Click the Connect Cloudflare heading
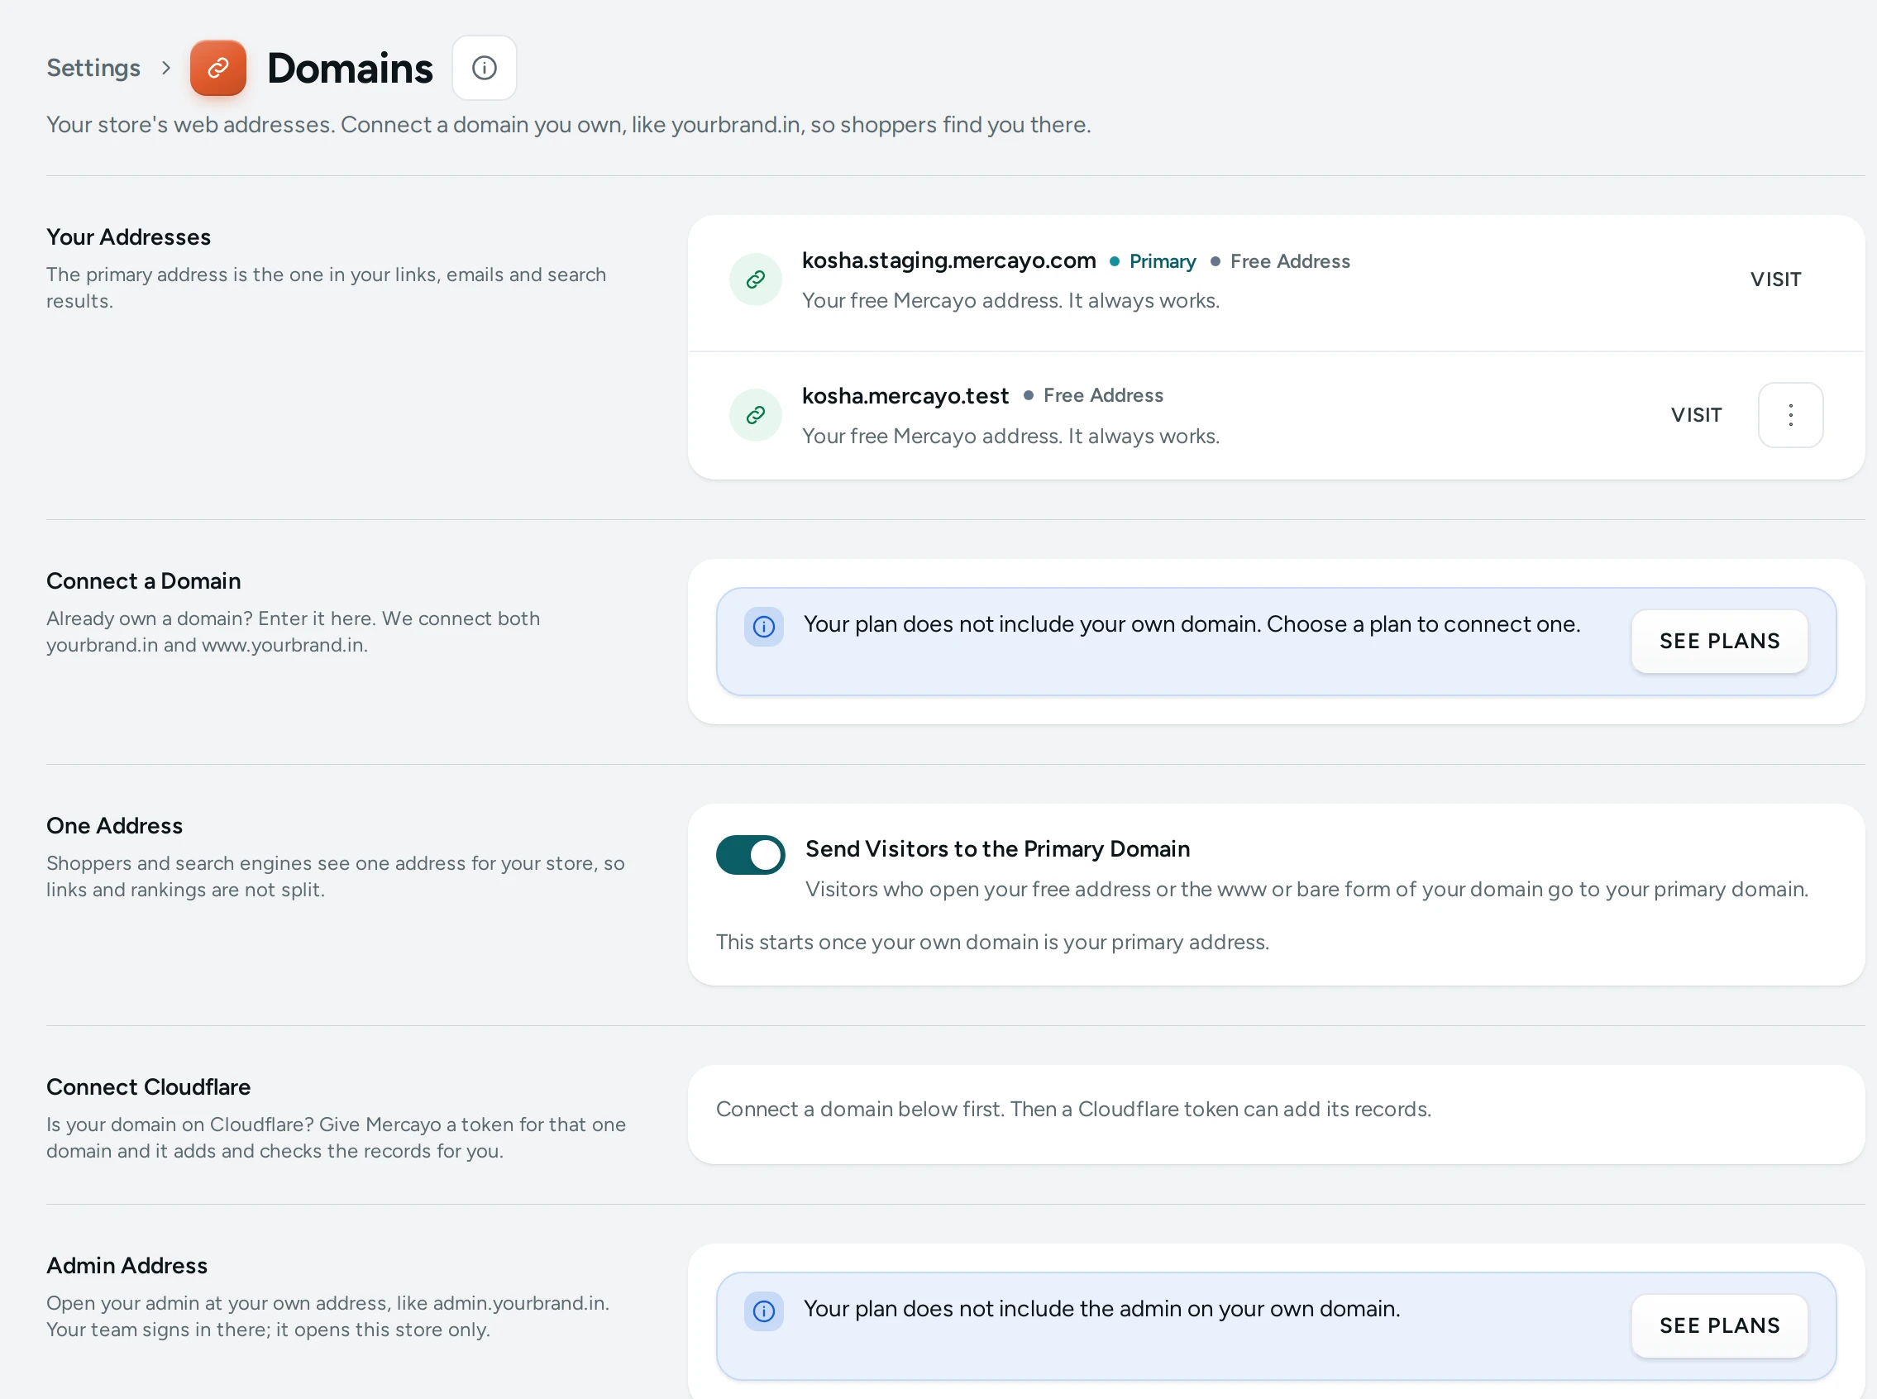This screenshot has width=1877, height=1399. 148,1086
